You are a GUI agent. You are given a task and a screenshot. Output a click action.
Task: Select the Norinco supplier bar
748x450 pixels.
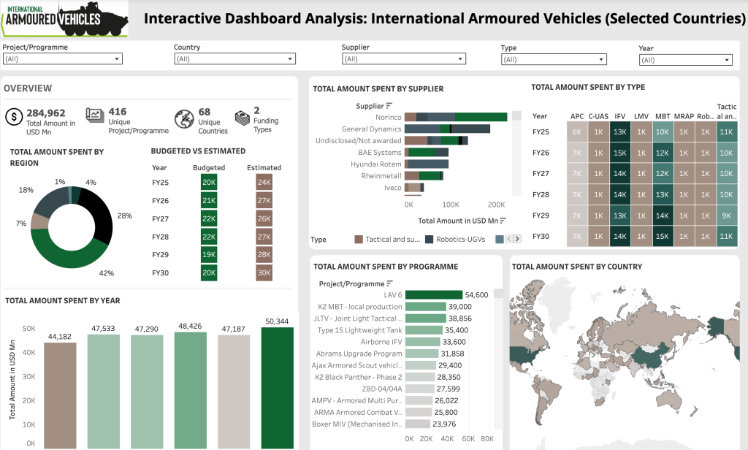(x=456, y=117)
